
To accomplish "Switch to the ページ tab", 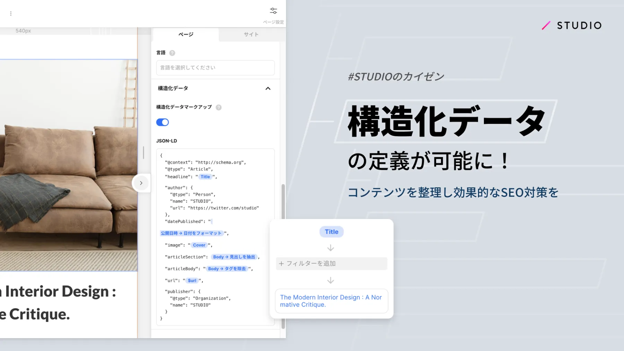I will pyautogui.click(x=186, y=34).
